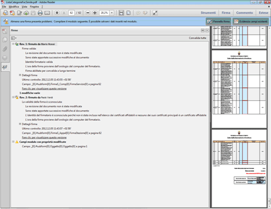Select 'Firma abilitata per convalida a lungo termine'
The height and width of the screenshot is (209, 271).
[50, 71]
